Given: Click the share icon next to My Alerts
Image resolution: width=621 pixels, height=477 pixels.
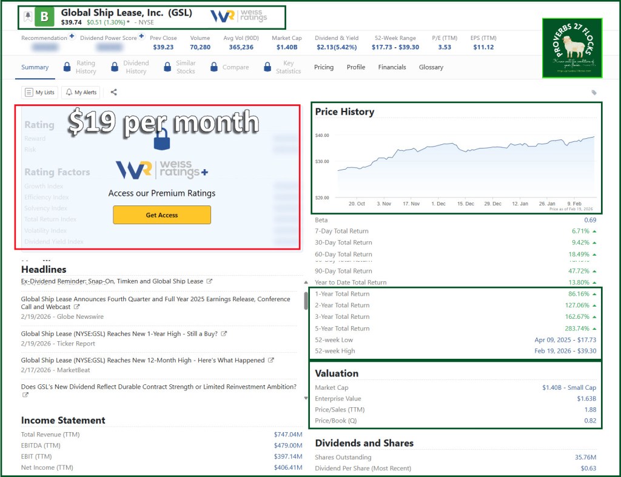Looking at the screenshot, I should click(114, 92).
